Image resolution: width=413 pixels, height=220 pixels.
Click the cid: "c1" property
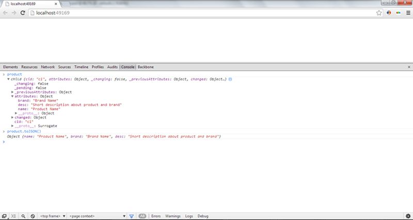click(x=24, y=121)
